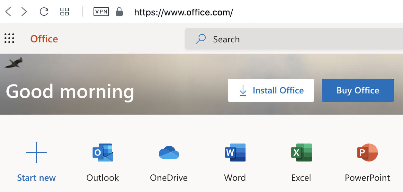Click the Search magnifier icon
Image resolution: width=403 pixels, height=192 pixels.
click(200, 39)
